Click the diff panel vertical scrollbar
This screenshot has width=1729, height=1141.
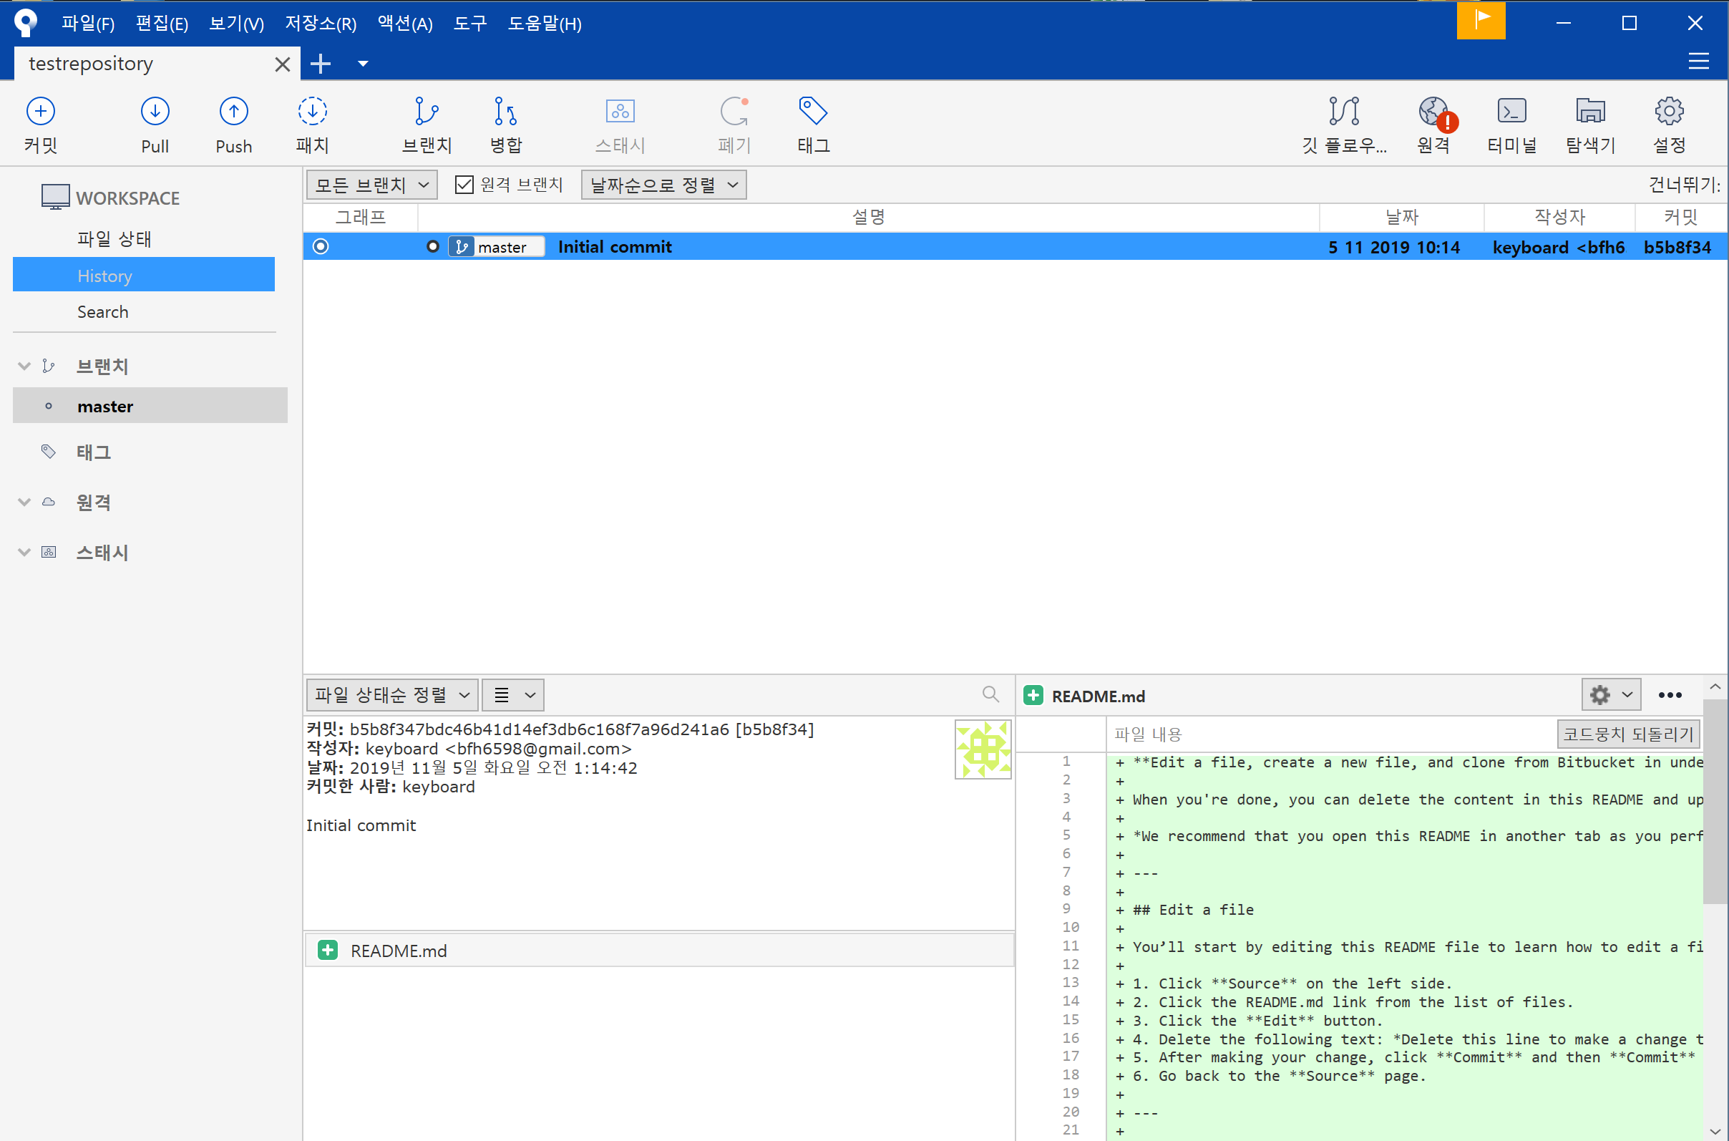[1715, 800]
